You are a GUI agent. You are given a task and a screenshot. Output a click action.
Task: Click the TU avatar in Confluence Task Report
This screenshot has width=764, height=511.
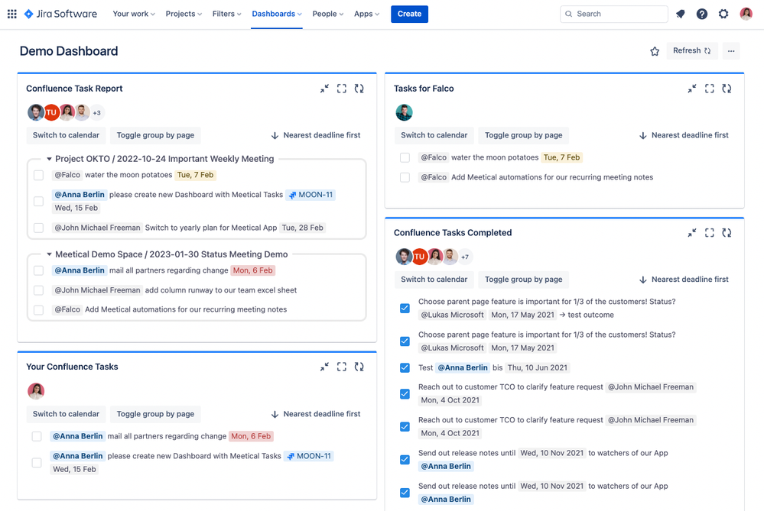(x=51, y=112)
